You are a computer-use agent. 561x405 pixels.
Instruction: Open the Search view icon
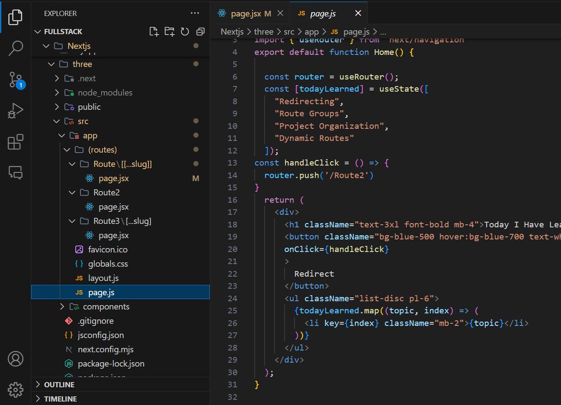15,48
